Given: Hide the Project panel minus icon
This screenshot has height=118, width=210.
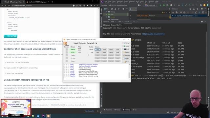Looking at the screenshot, I should tap(127, 9).
